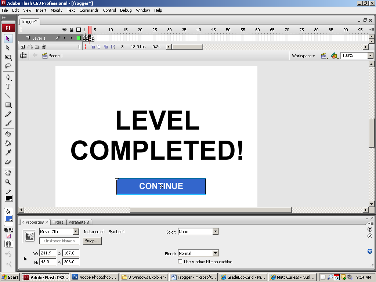Expand the Workspace dropdown
The image size is (376, 282).
click(x=303, y=56)
